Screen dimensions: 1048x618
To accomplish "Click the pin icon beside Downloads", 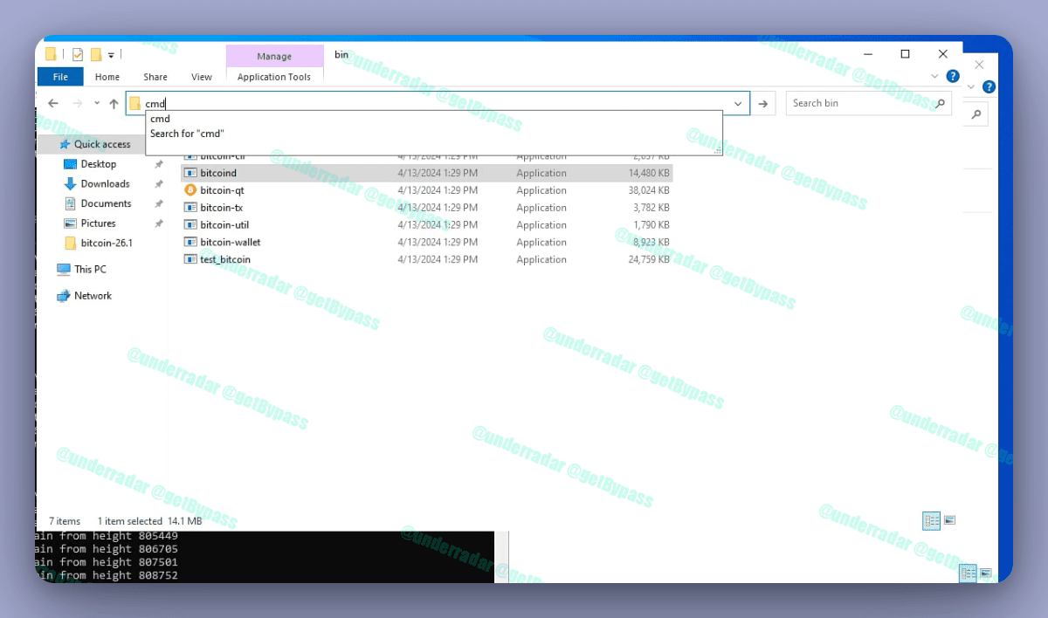I will click(159, 184).
